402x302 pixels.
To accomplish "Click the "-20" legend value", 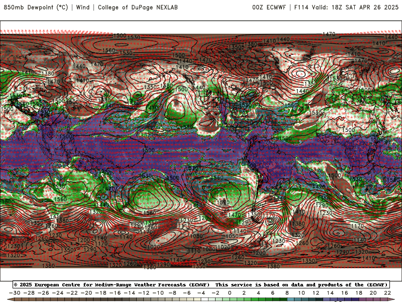I will tap(86, 293).
